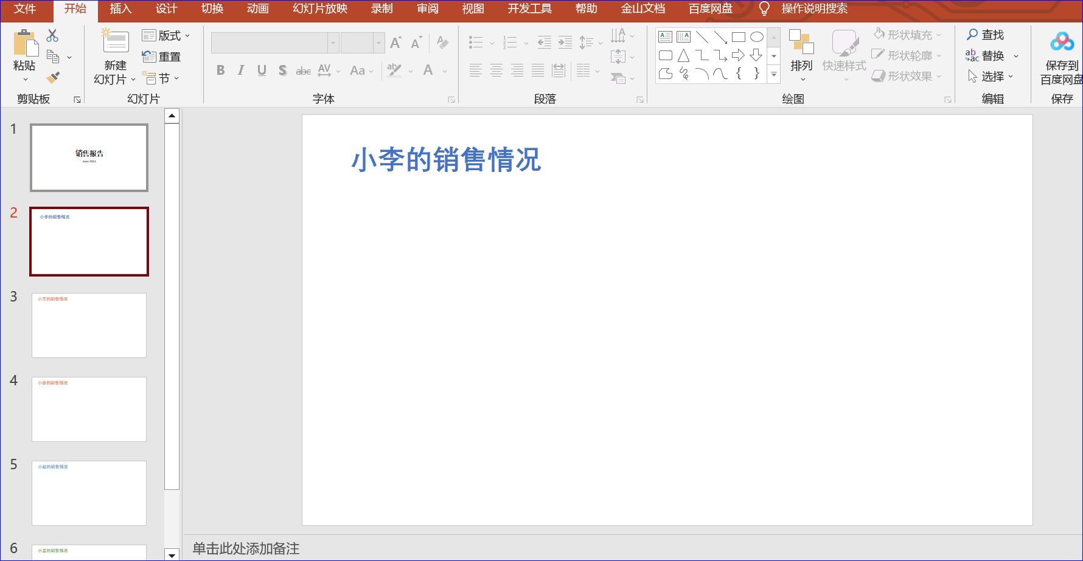Toggle bold formatting
The image size is (1083, 561).
coord(221,71)
